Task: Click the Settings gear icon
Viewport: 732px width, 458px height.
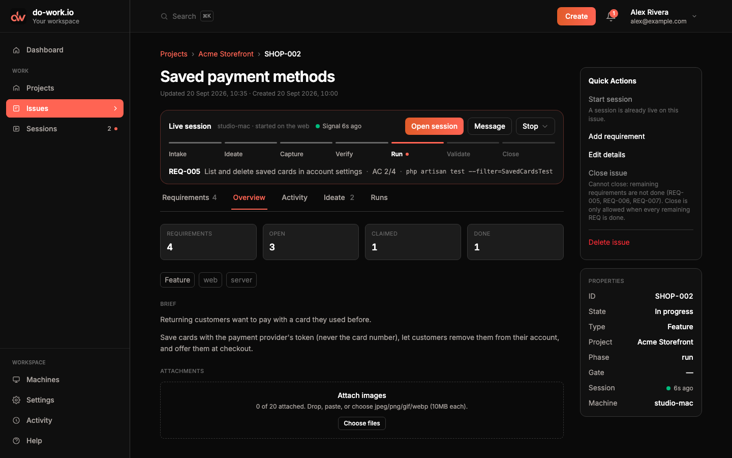Action: point(16,400)
